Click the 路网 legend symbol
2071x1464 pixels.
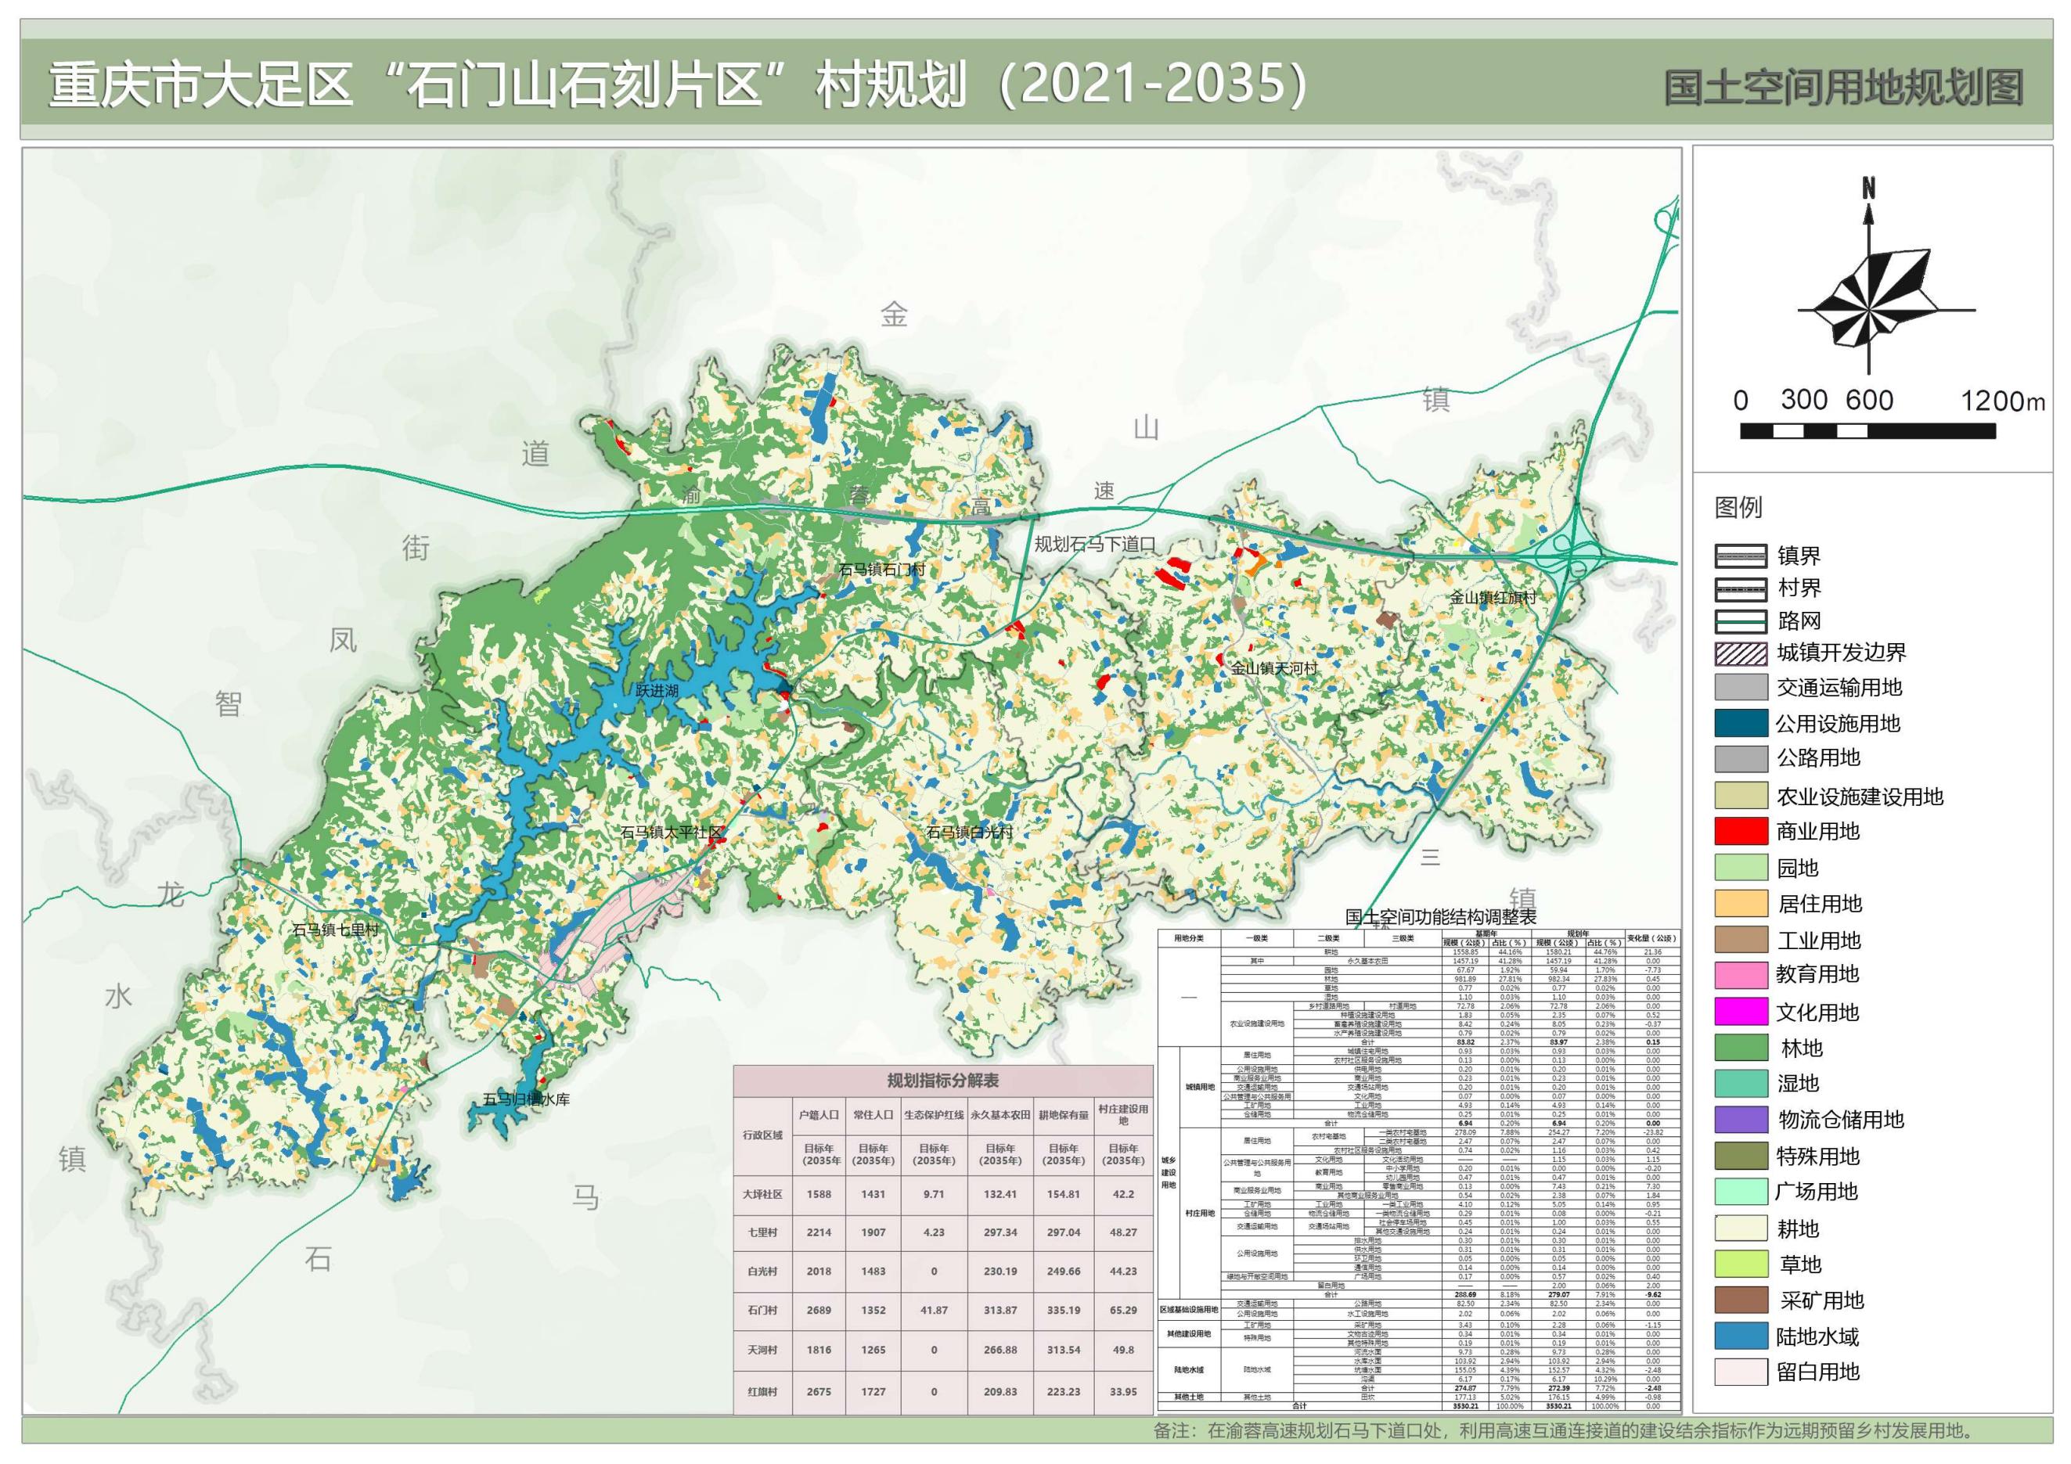coord(1741,621)
